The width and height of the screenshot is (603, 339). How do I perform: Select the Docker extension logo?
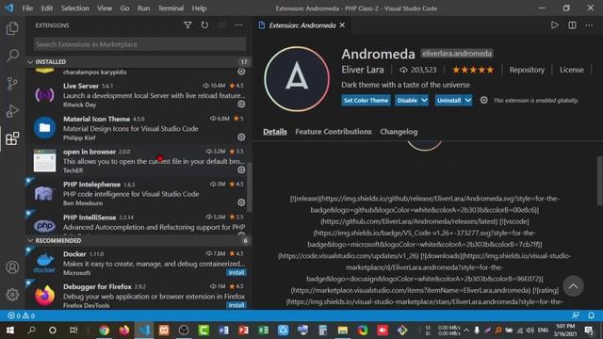click(x=44, y=264)
